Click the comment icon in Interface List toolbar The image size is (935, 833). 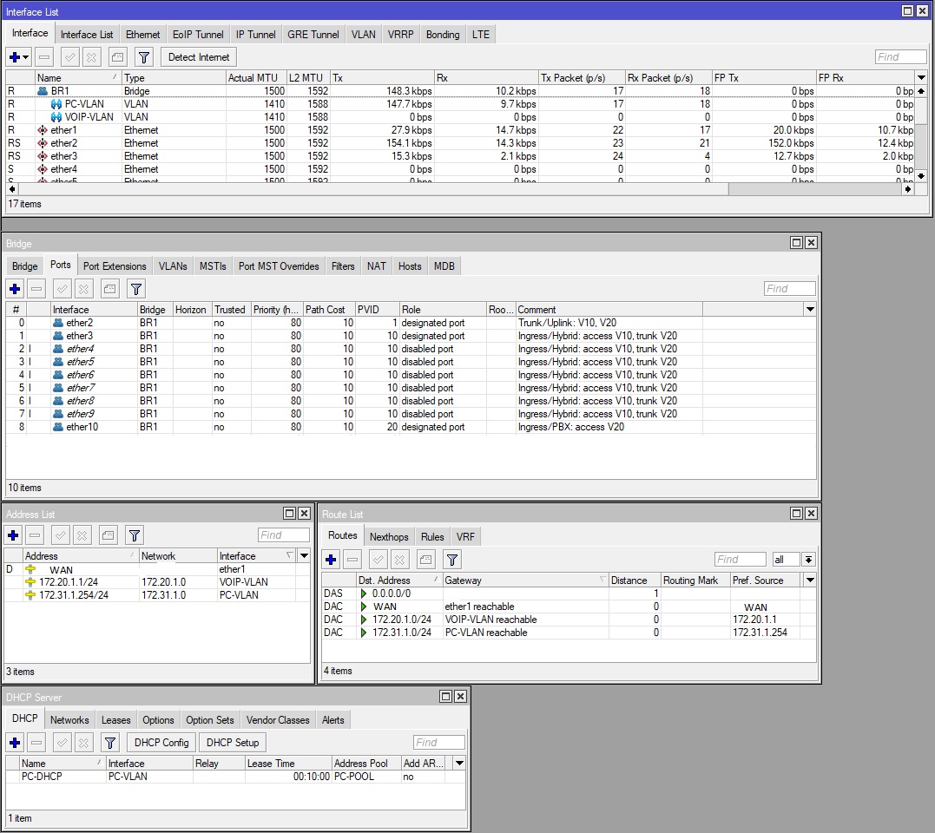118,57
